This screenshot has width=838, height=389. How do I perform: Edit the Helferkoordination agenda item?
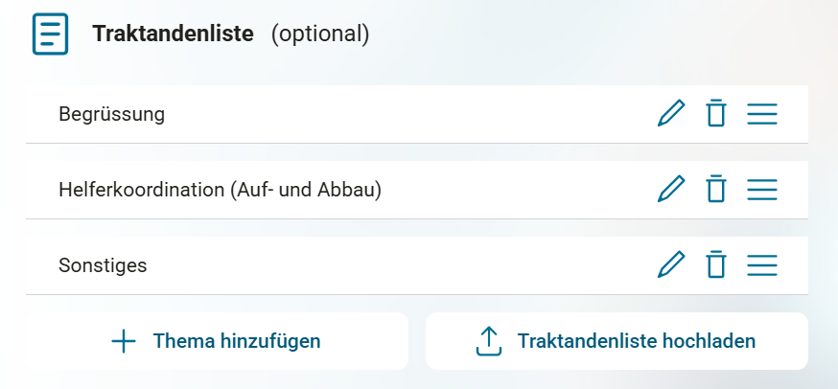pyautogui.click(x=671, y=190)
